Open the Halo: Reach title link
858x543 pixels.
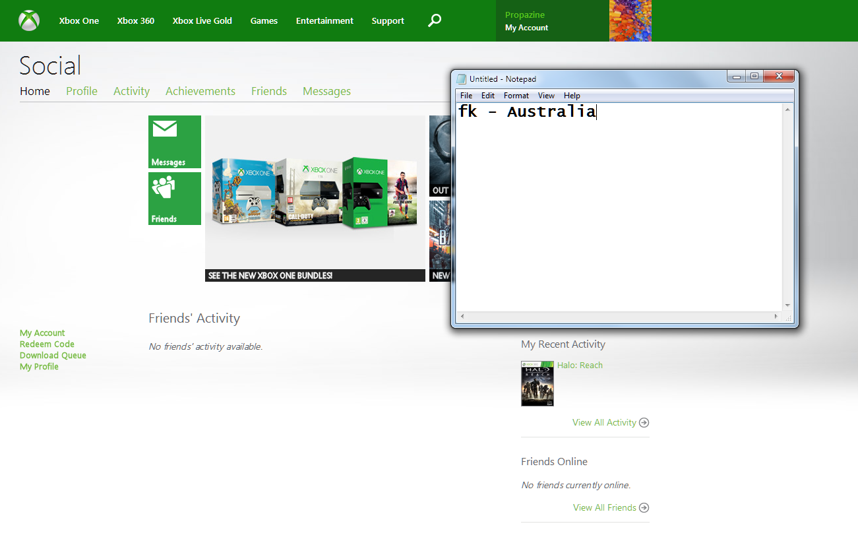[x=580, y=366]
